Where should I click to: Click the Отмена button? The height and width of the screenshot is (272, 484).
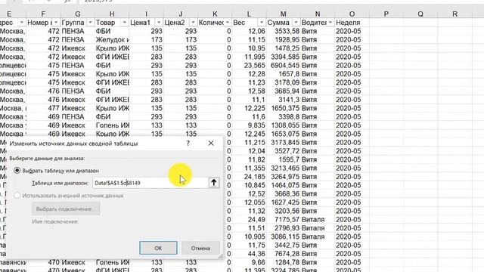click(x=200, y=248)
